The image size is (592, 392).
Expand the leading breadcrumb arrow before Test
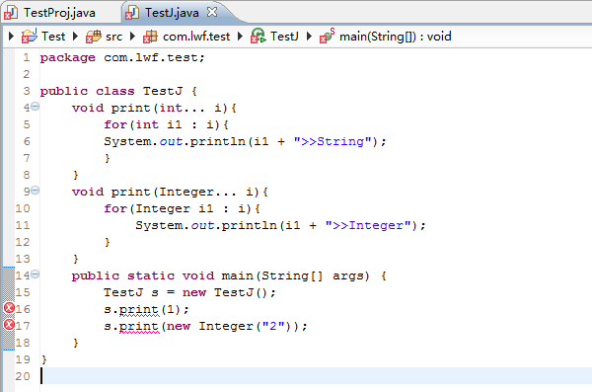tap(11, 37)
